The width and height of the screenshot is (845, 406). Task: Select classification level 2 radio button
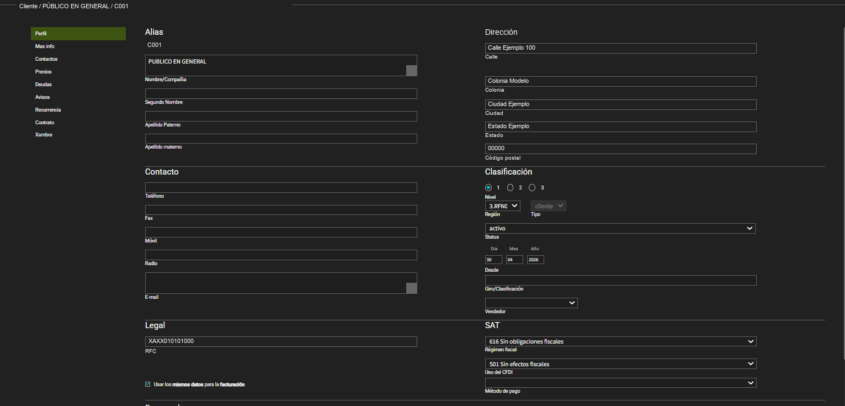point(511,188)
